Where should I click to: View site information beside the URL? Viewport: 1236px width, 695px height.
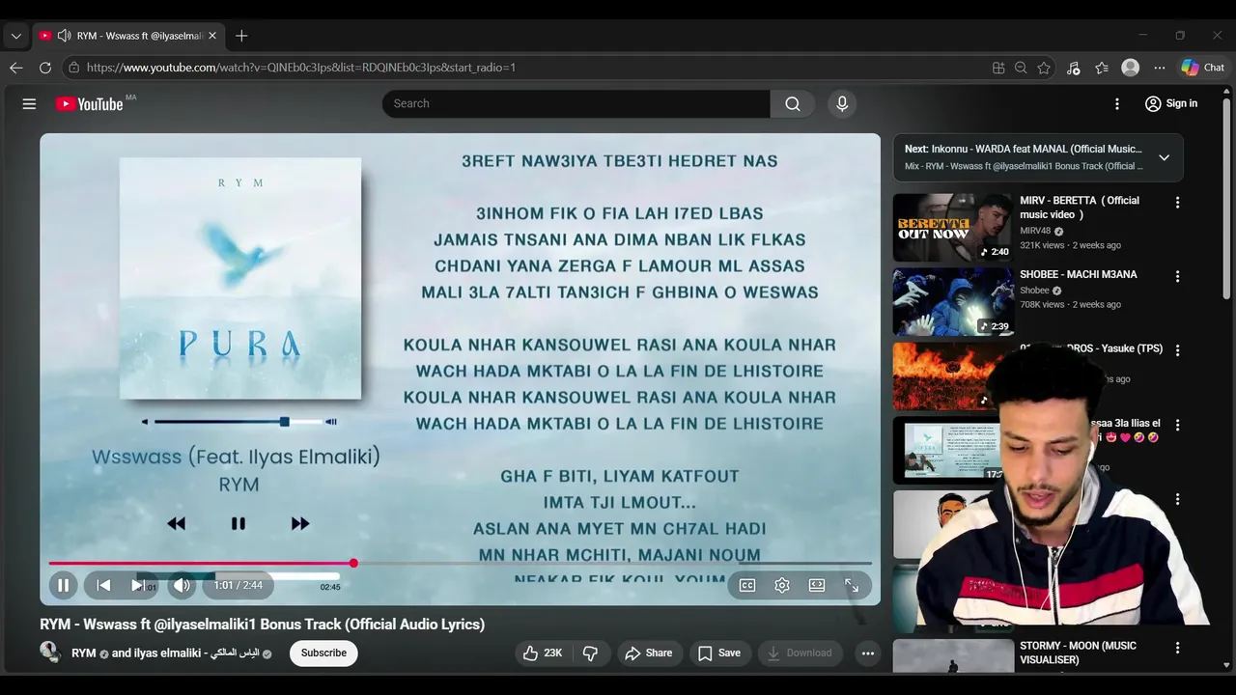pos(73,68)
